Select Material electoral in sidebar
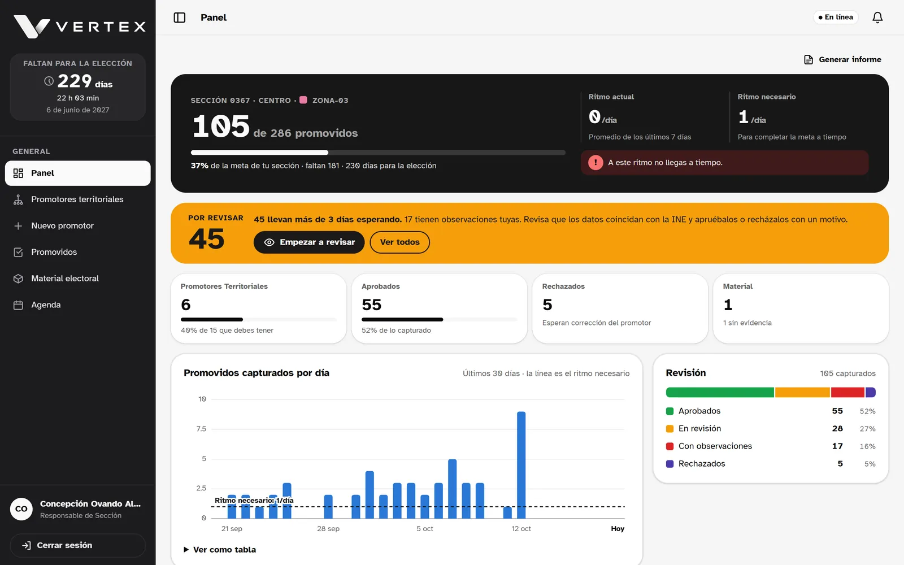Image resolution: width=904 pixels, height=565 pixels. click(78, 279)
